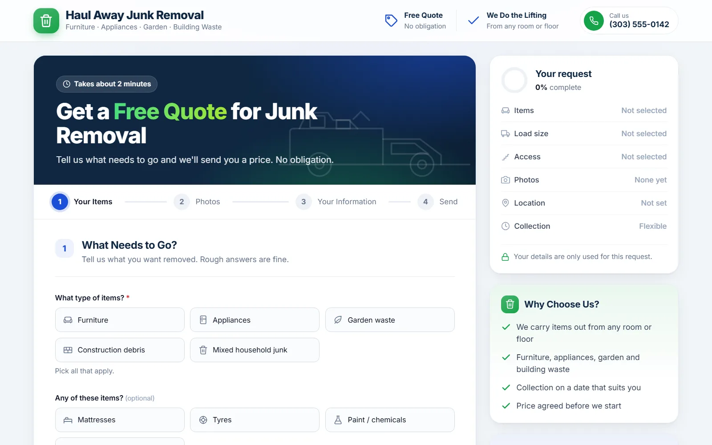Screen dimensions: 712x445
Task: Click the Load size row's Not selected value
Action: tap(644, 133)
